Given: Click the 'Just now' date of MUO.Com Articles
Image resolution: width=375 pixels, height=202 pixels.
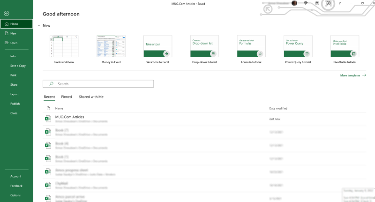Looking at the screenshot, I should [275, 119].
